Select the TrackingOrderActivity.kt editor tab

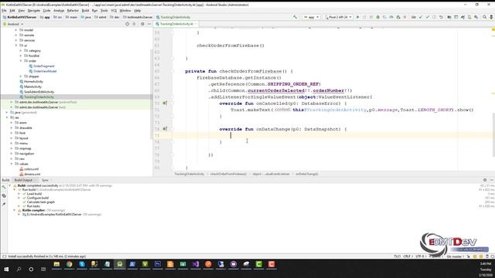pyautogui.click(x=176, y=24)
